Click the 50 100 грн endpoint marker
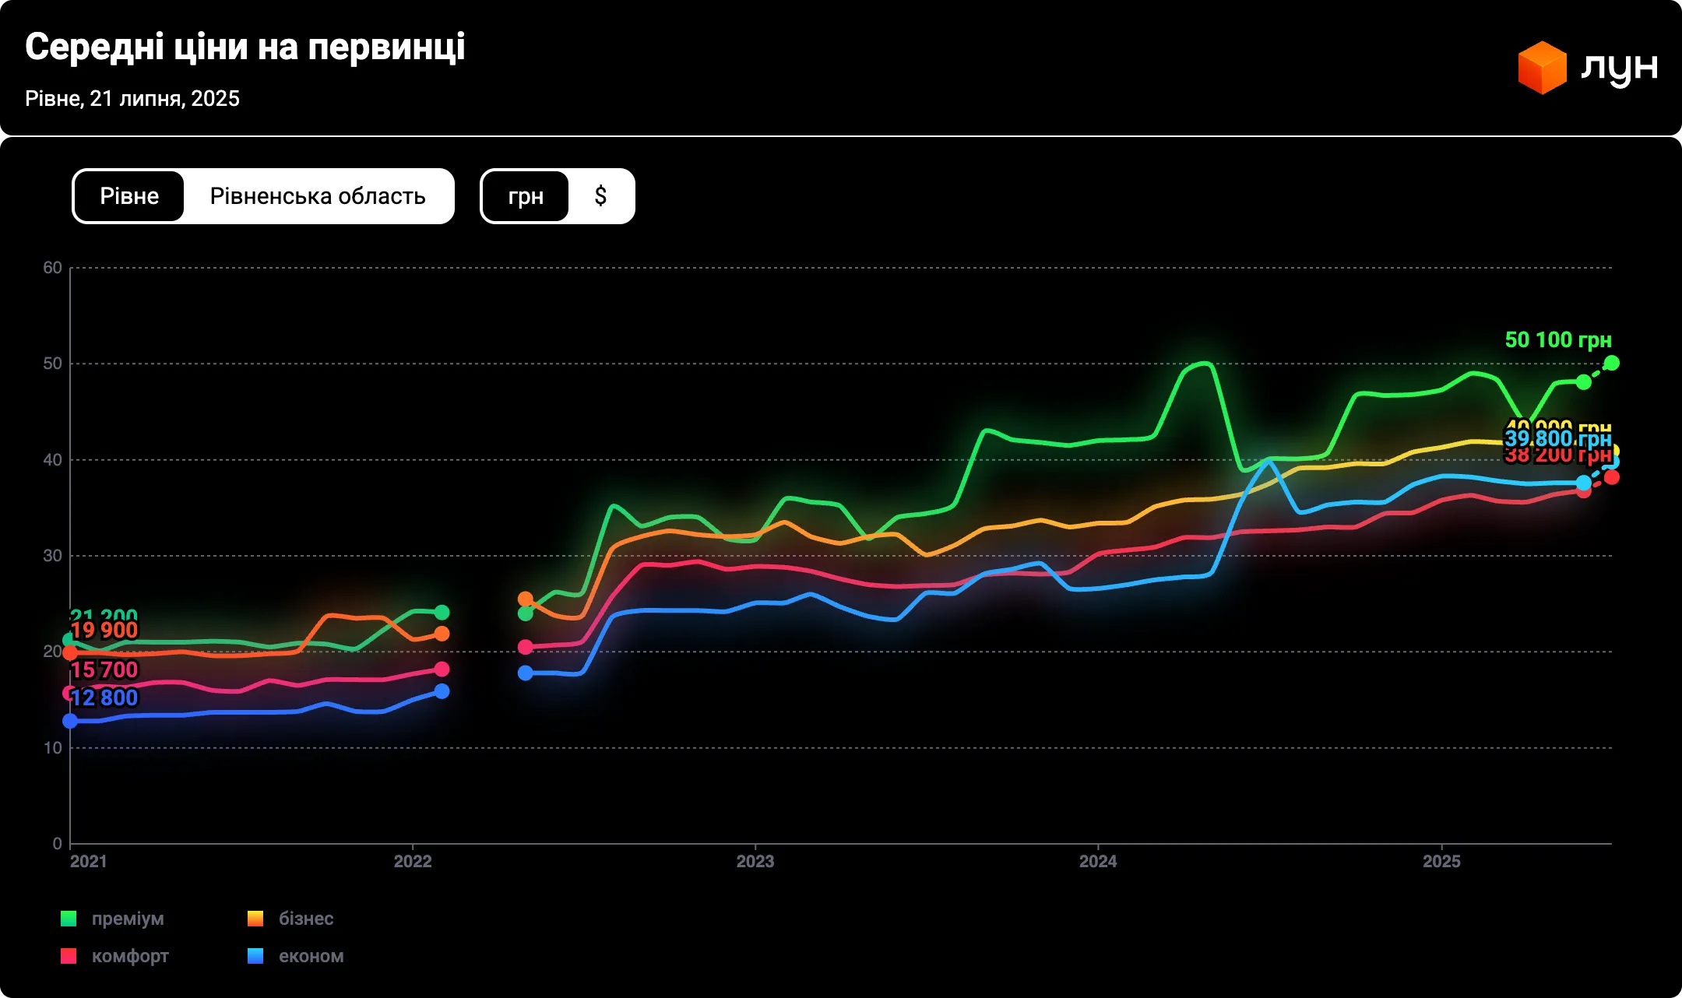This screenshot has width=1682, height=998. [x=1611, y=363]
